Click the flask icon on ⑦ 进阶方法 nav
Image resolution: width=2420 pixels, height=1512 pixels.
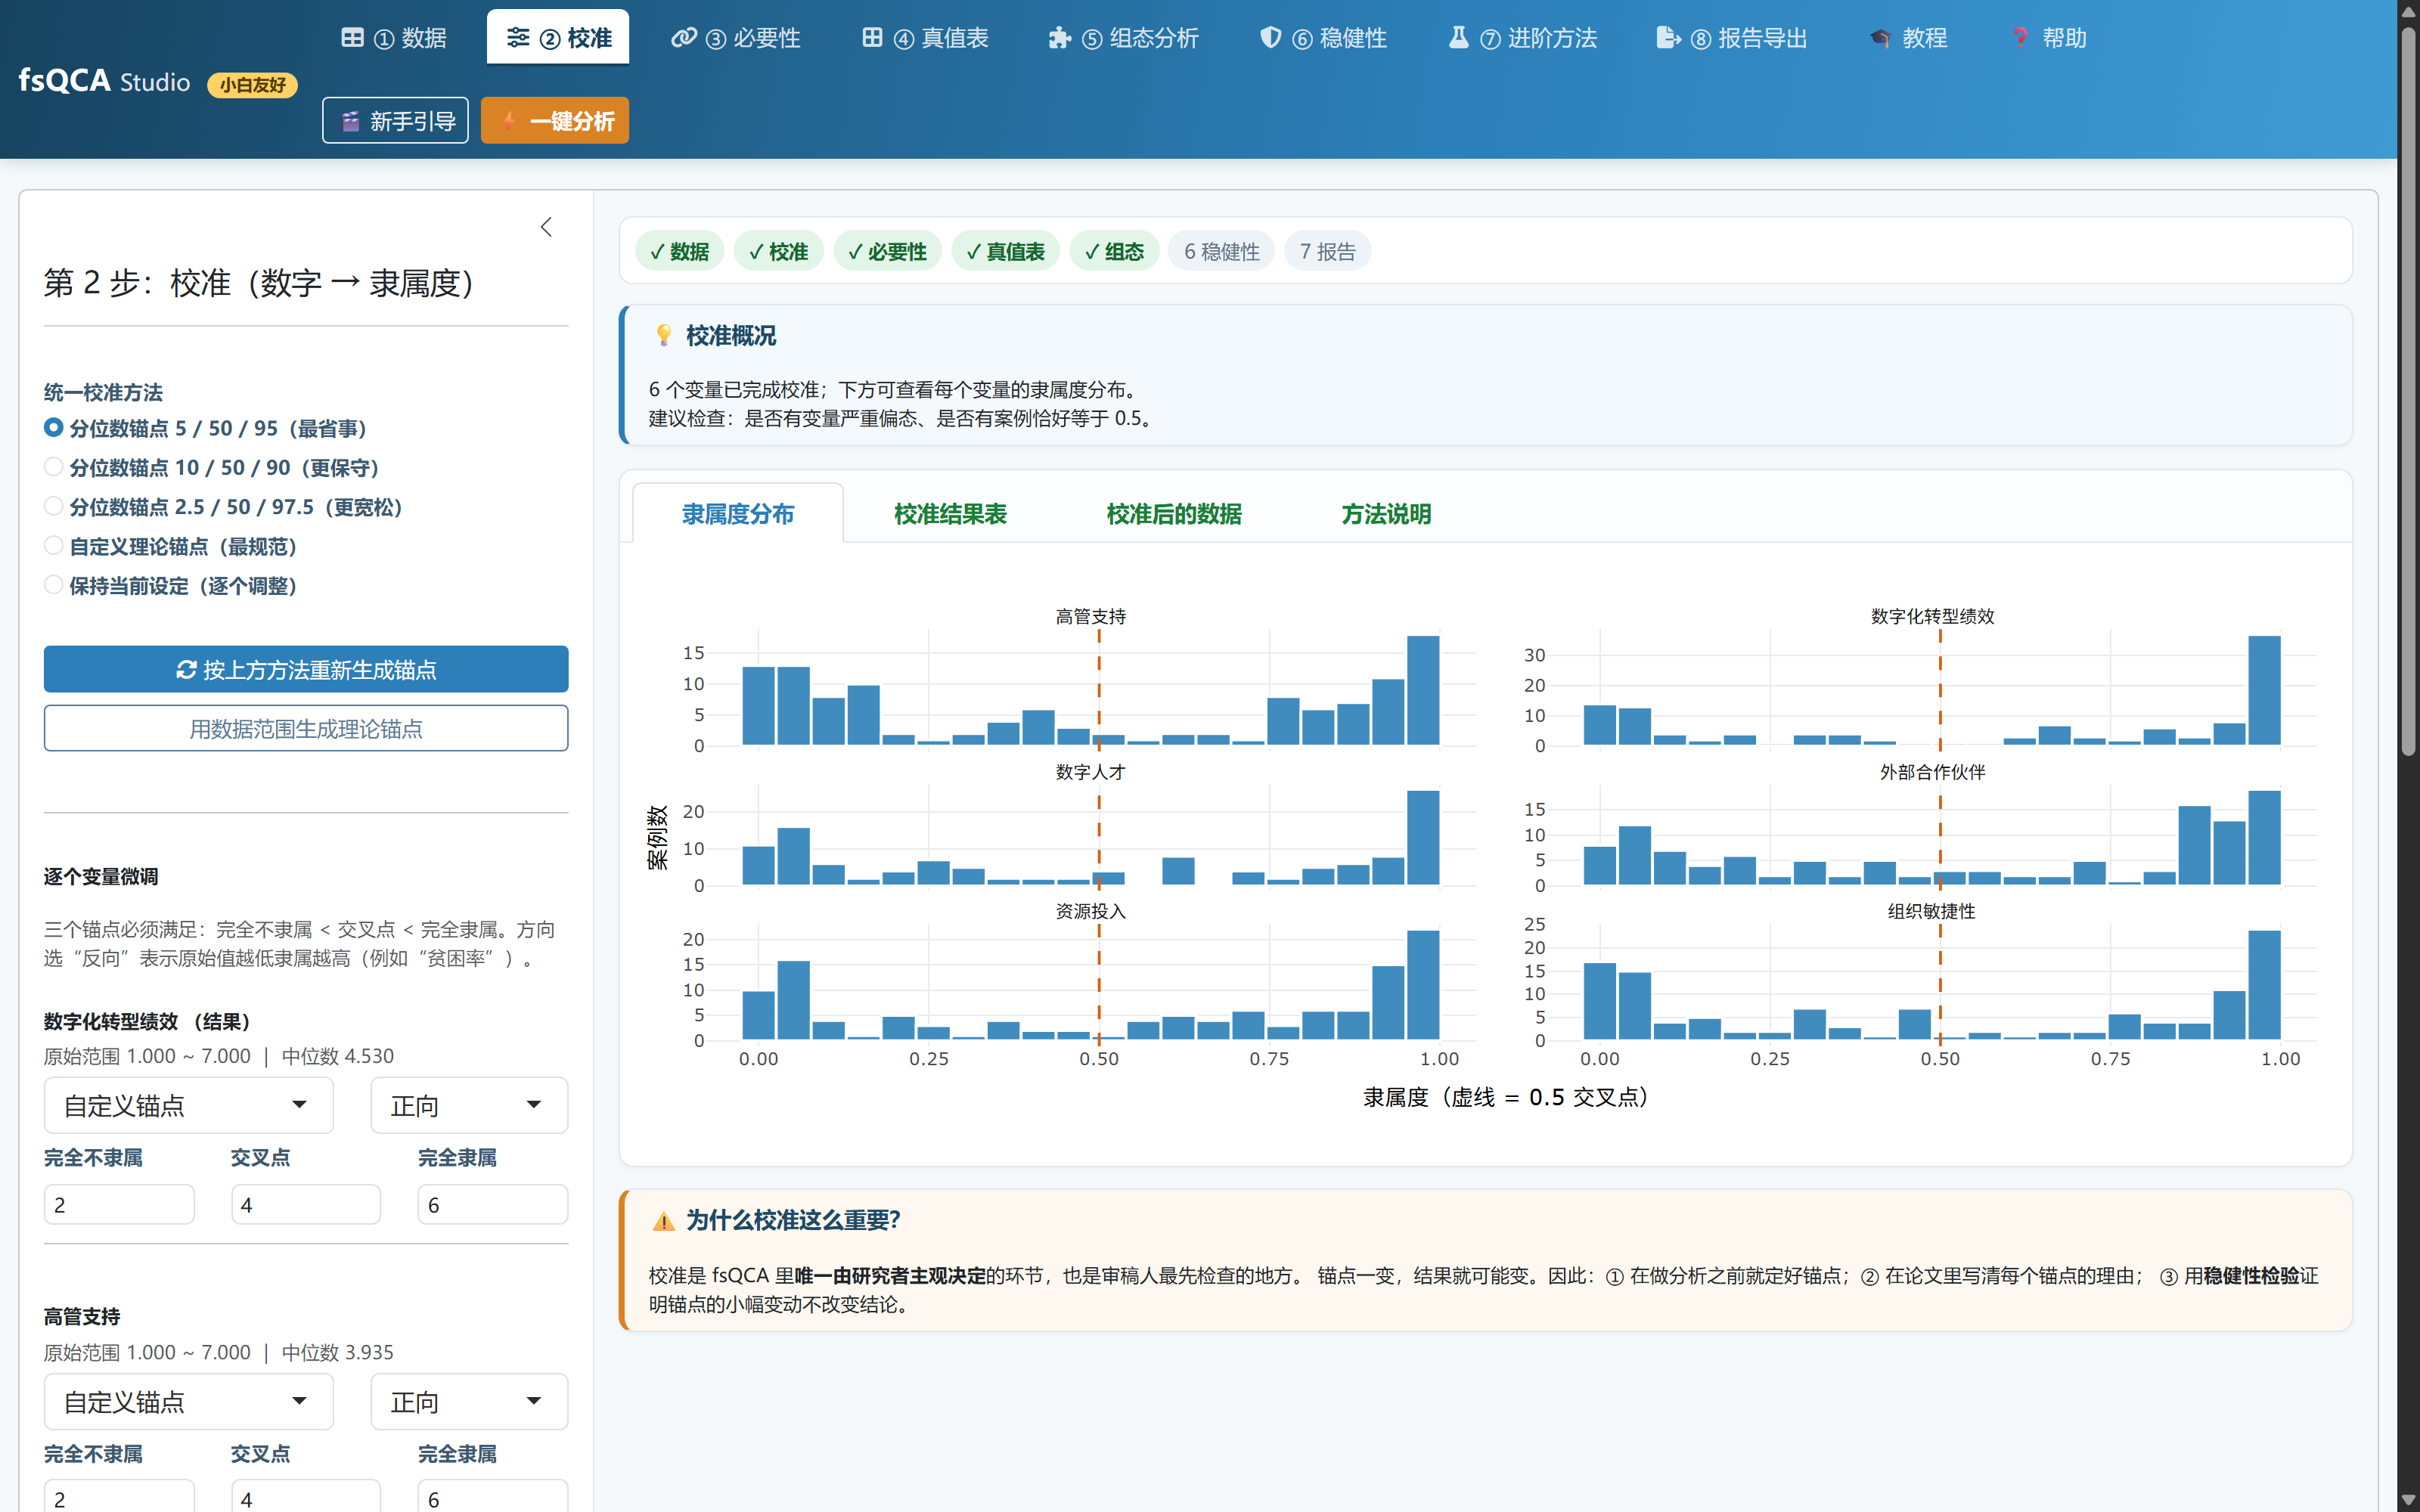1459,38
